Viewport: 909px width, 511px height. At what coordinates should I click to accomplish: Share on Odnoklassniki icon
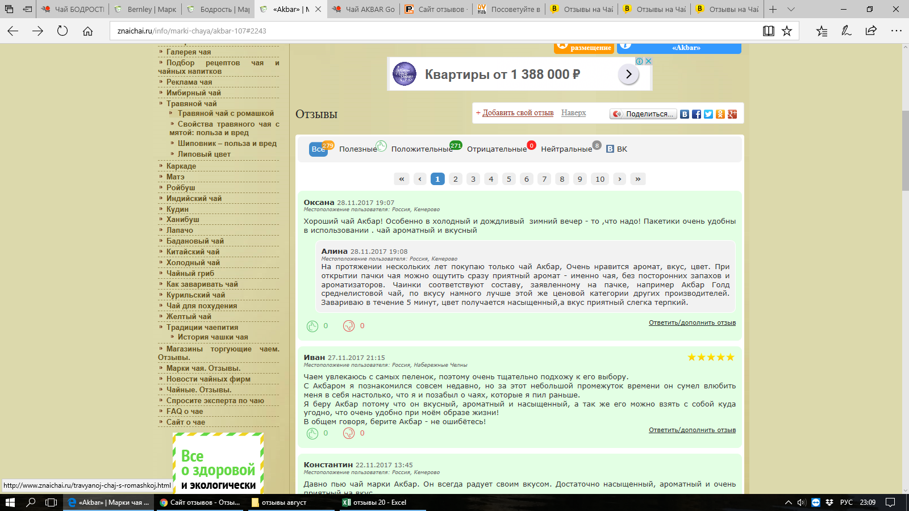pyautogui.click(x=720, y=114)
